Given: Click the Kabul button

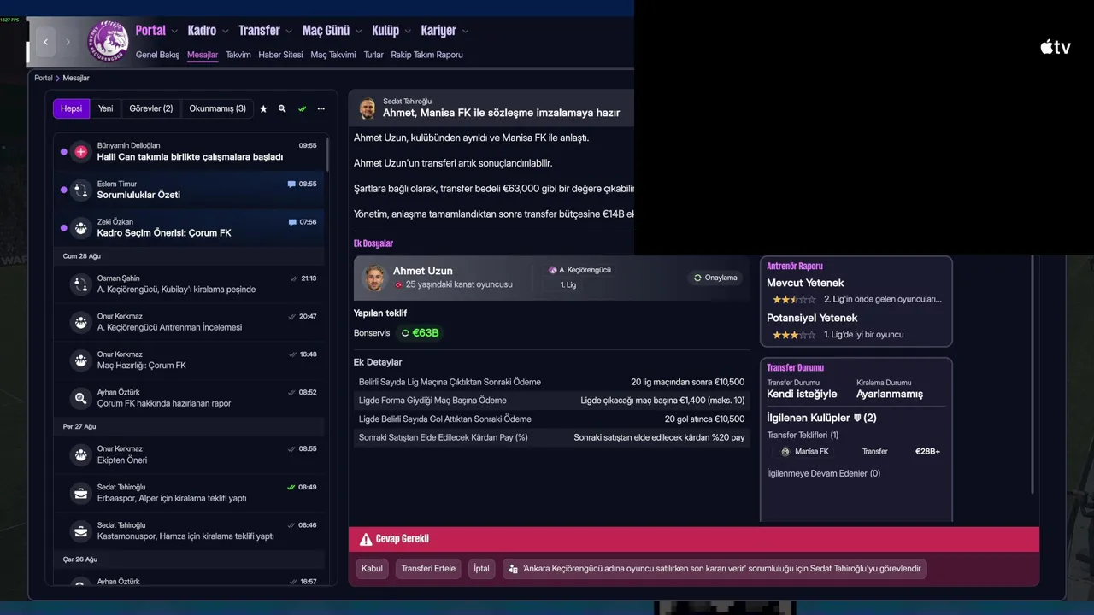Looking at the screenshot, I should [373, 568].
